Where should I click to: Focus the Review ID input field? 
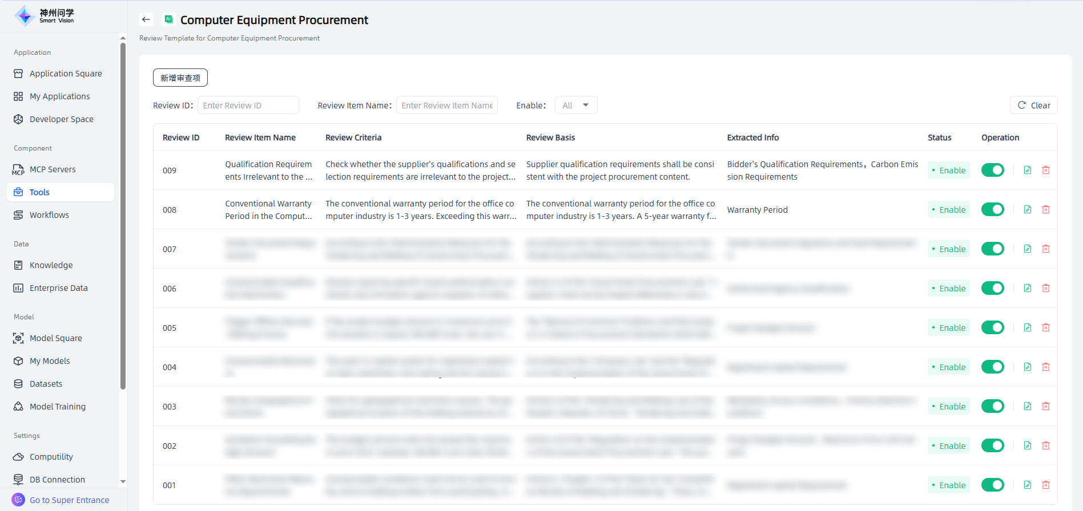click(x=248, y=105)
